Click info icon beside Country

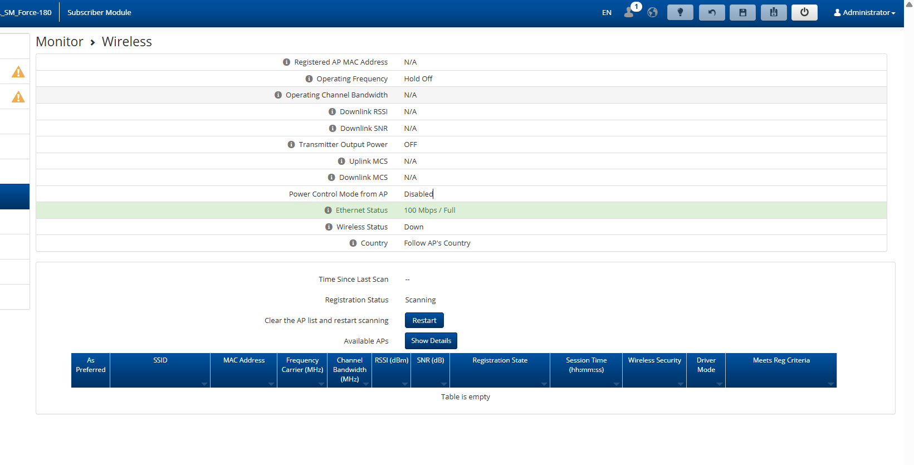[x=353, y=243]
